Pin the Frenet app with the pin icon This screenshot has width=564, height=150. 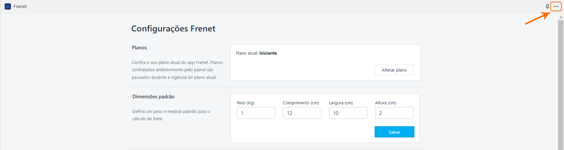click(x=547, y=6)
